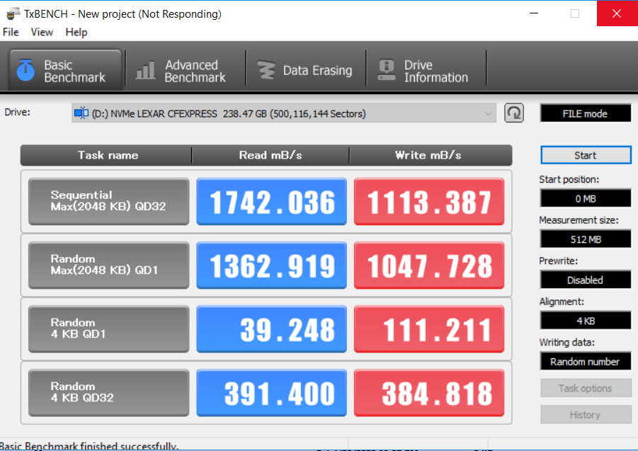Click the bar chart Advanced Benchmark icon
The width and height of the screenshot is (638, 451).
click(145, 71)
